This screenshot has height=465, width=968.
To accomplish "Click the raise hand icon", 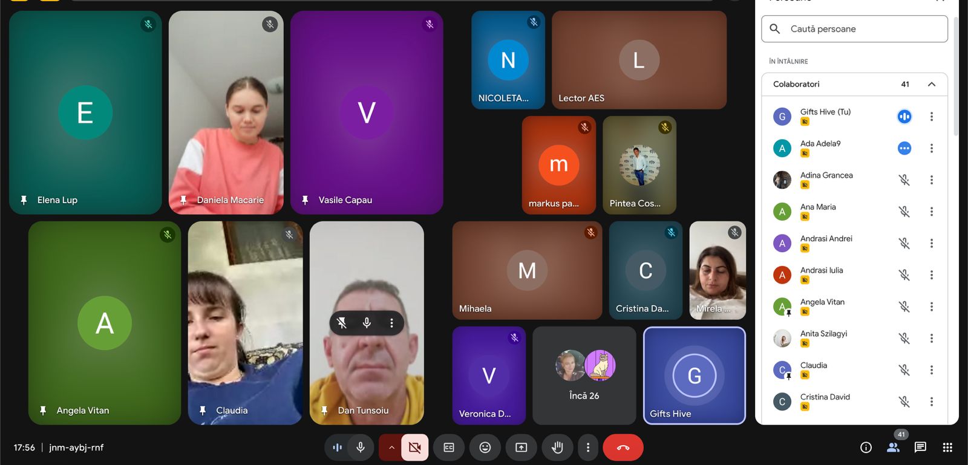I will click(x=557, y=447).
